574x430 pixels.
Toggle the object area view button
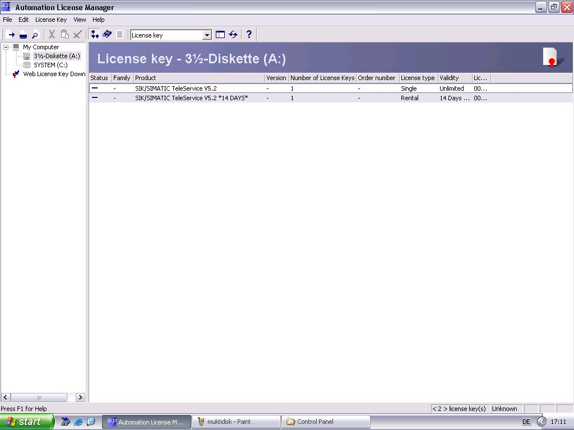tap(107, 35)
